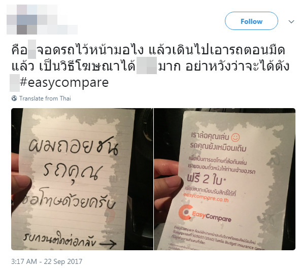Select Translate from Thai link

tap(45, 98)
